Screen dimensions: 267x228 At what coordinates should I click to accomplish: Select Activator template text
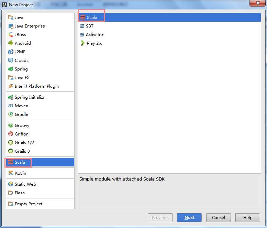(95, 35)
